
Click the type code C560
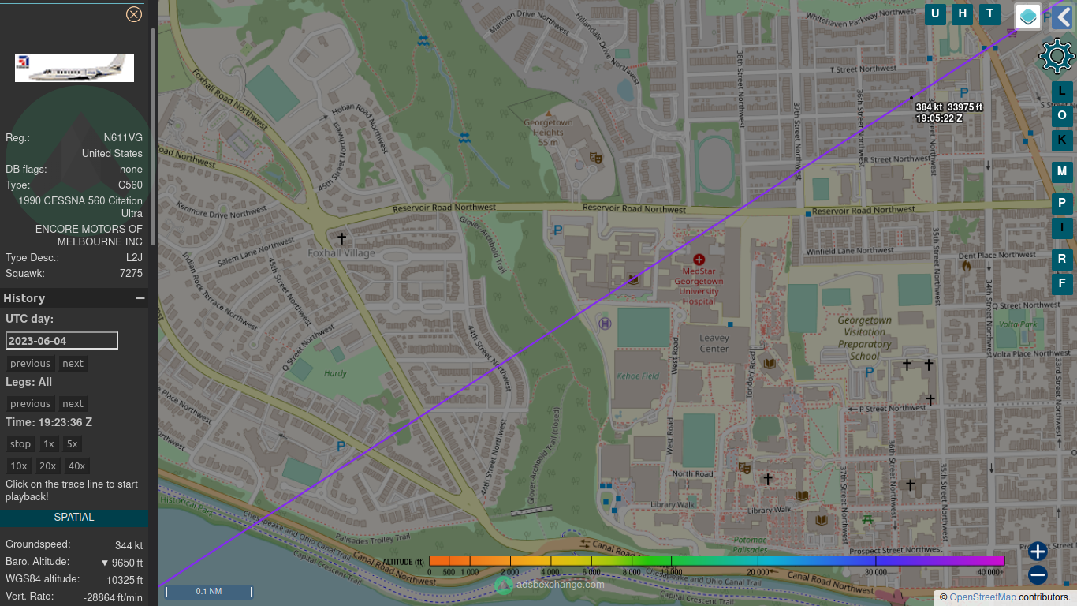pos(130,185)
